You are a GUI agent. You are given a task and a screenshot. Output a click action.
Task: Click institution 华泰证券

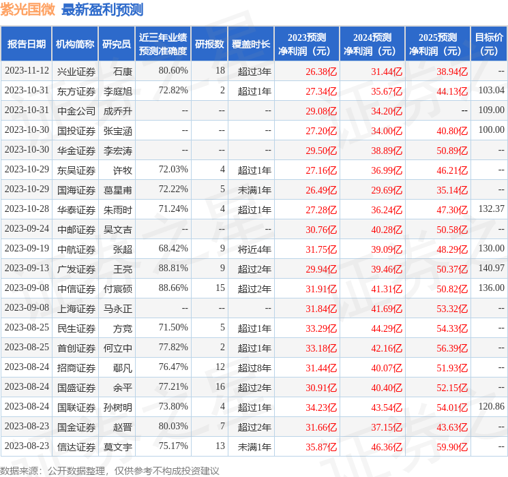coord(76,210)
